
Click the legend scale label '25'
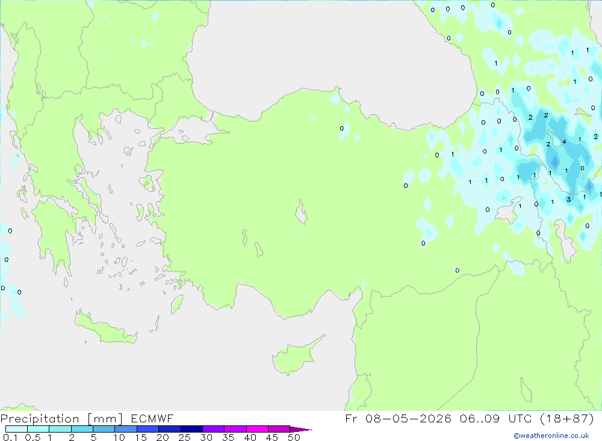click(184, 437)
